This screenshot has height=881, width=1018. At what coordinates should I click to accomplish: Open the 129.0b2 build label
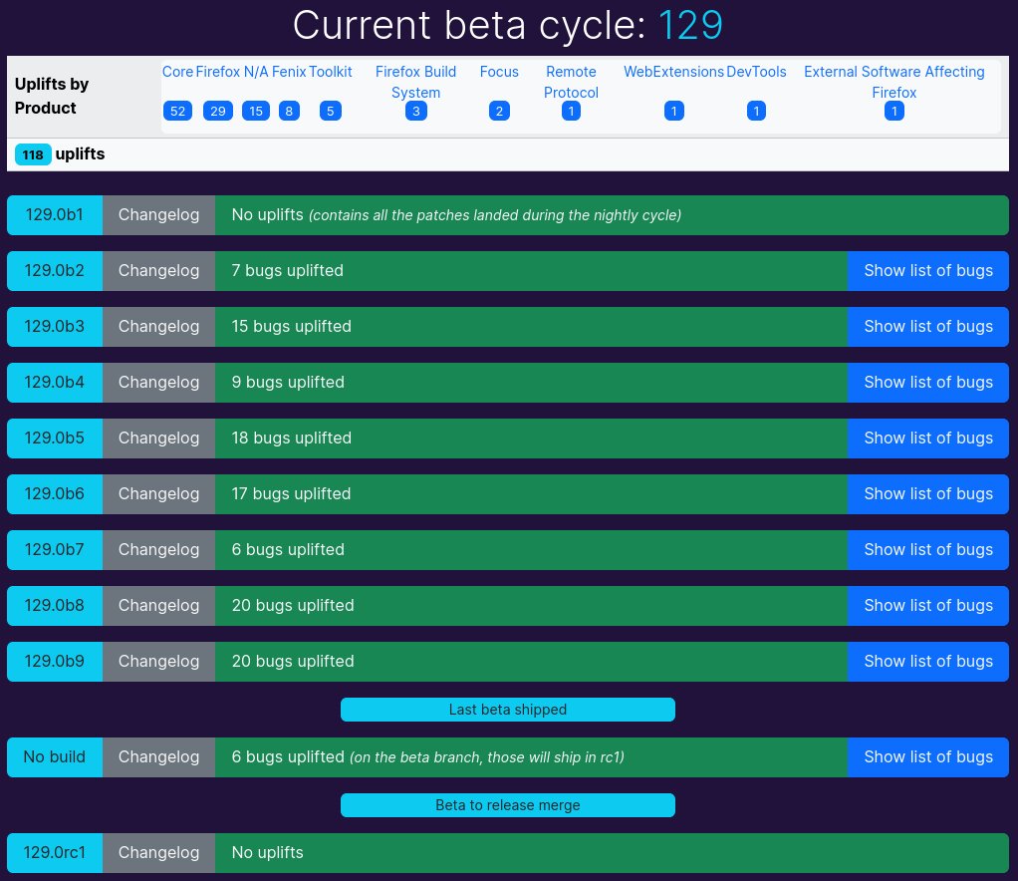point(55,271)
